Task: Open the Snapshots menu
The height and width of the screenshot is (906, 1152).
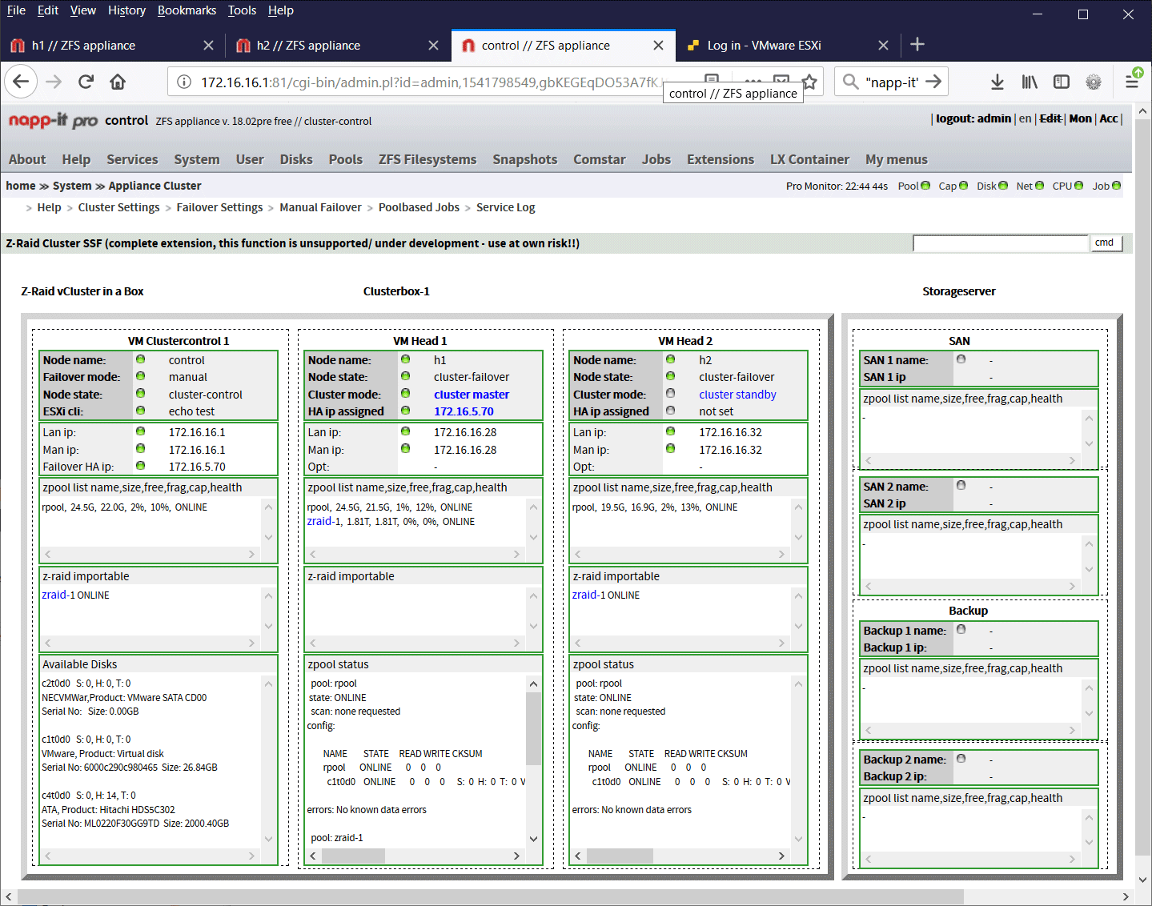Action: tap(525, 159)
